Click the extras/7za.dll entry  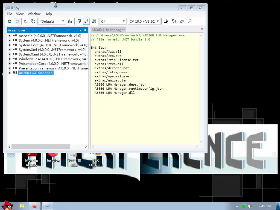[108, 52]
